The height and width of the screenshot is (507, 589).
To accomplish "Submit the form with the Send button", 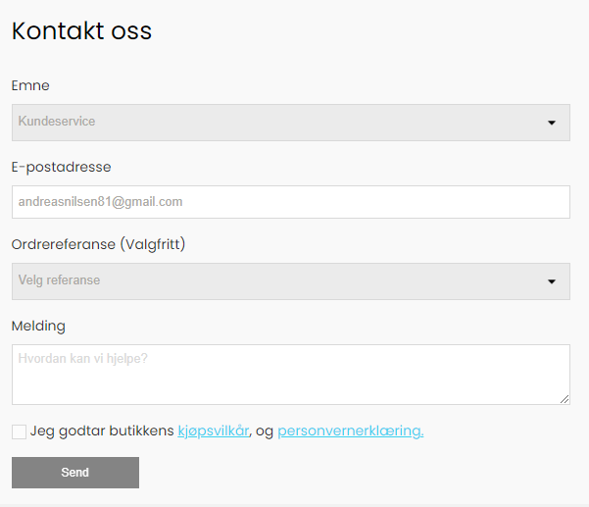I will [x=75, y=473].
